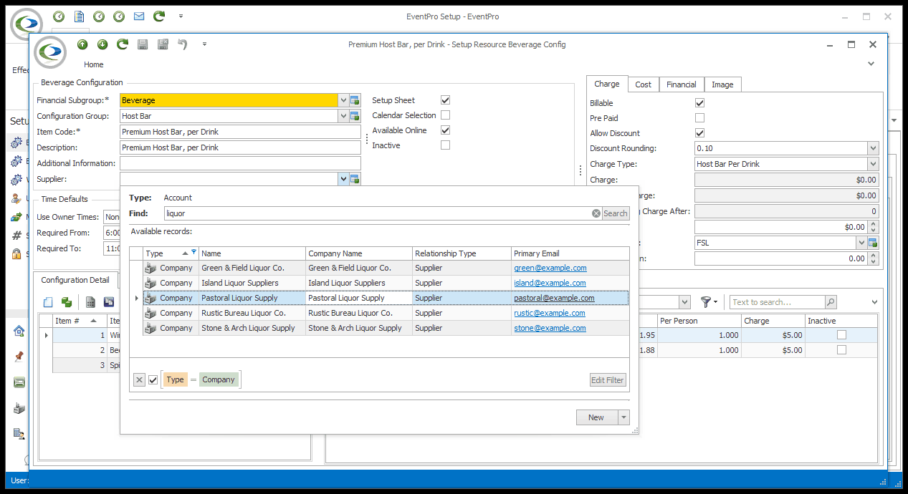This screenshot has width=908, height=494.
Task: Open lookup icon beside Configuration Group field
Action: pyautogui.click(x=355, y=116)
